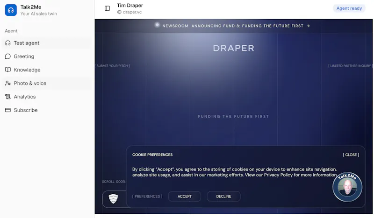Click the 'Your AI sales twin' tagline
374x218 pixels.
[39, 14]
